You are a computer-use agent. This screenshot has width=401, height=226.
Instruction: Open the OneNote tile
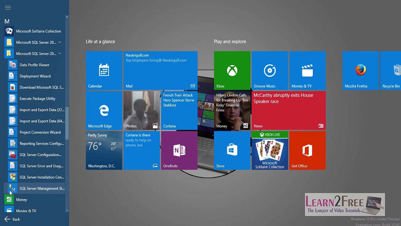[179, 150]
